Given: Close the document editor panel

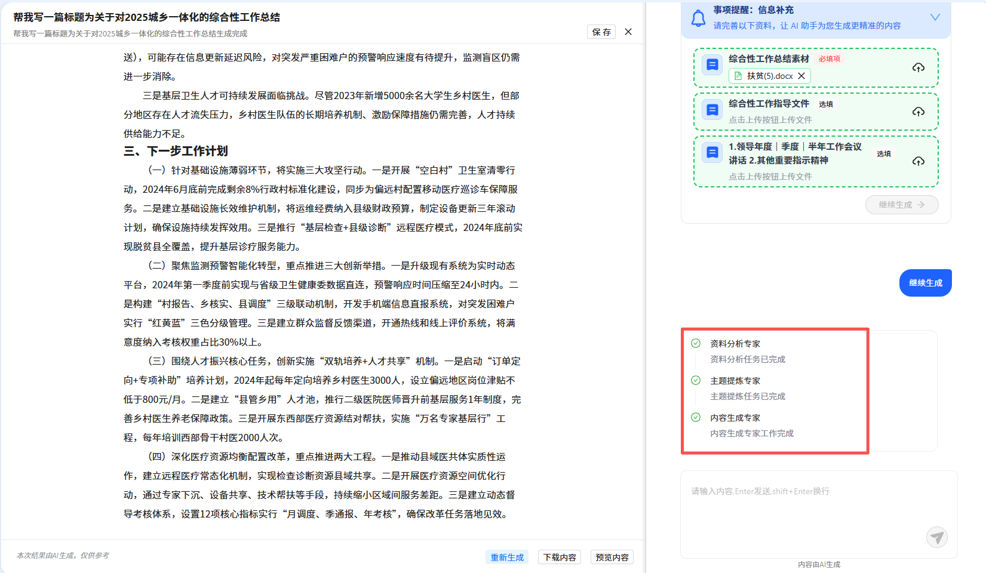Looking at the screenshot, I should pos(628,32).
